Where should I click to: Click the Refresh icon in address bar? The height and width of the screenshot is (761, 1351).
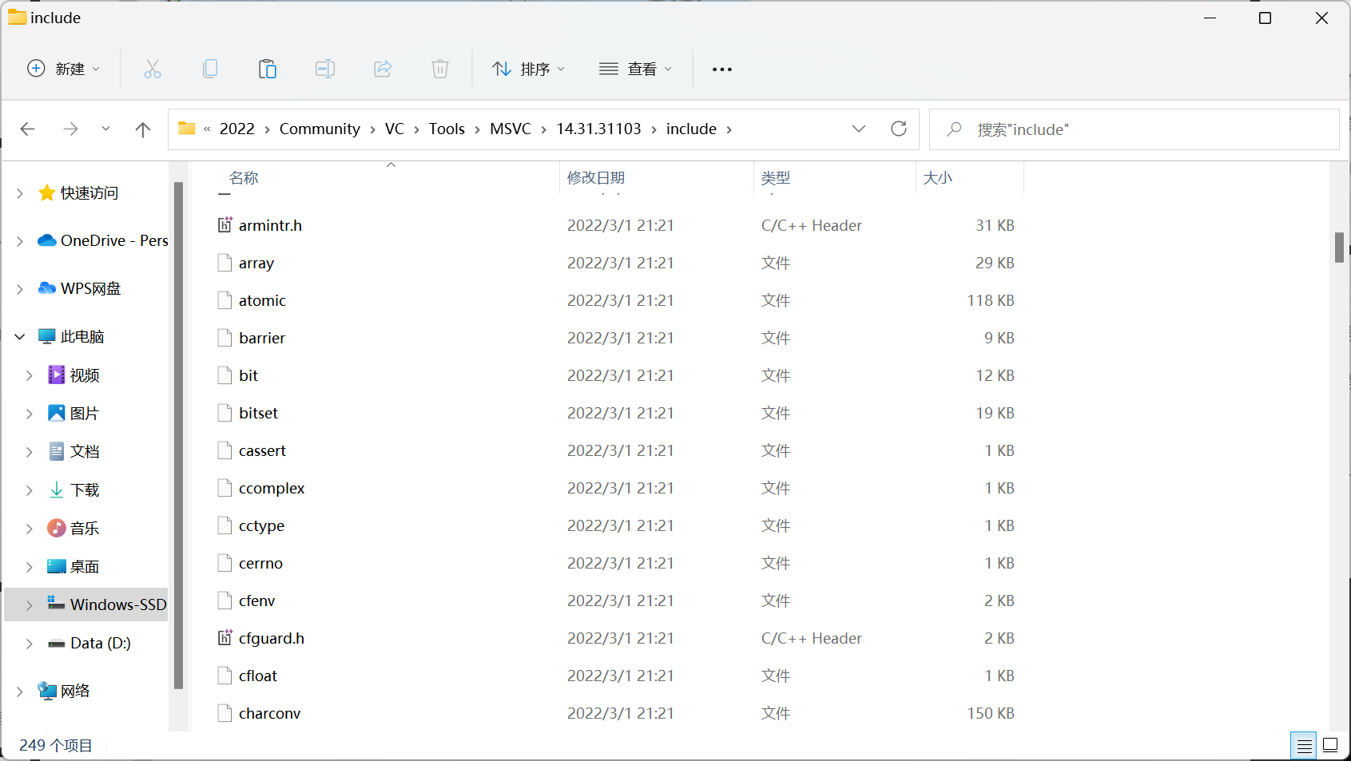899,129
